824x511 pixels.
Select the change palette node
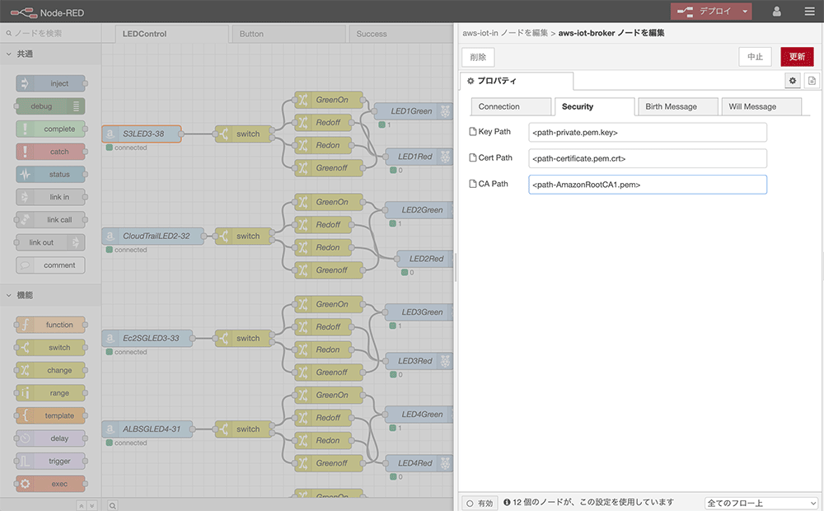click(x=50, y=370)
